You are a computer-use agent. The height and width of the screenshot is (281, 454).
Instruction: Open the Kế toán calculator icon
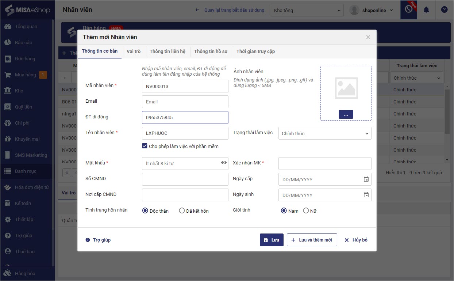8,203
